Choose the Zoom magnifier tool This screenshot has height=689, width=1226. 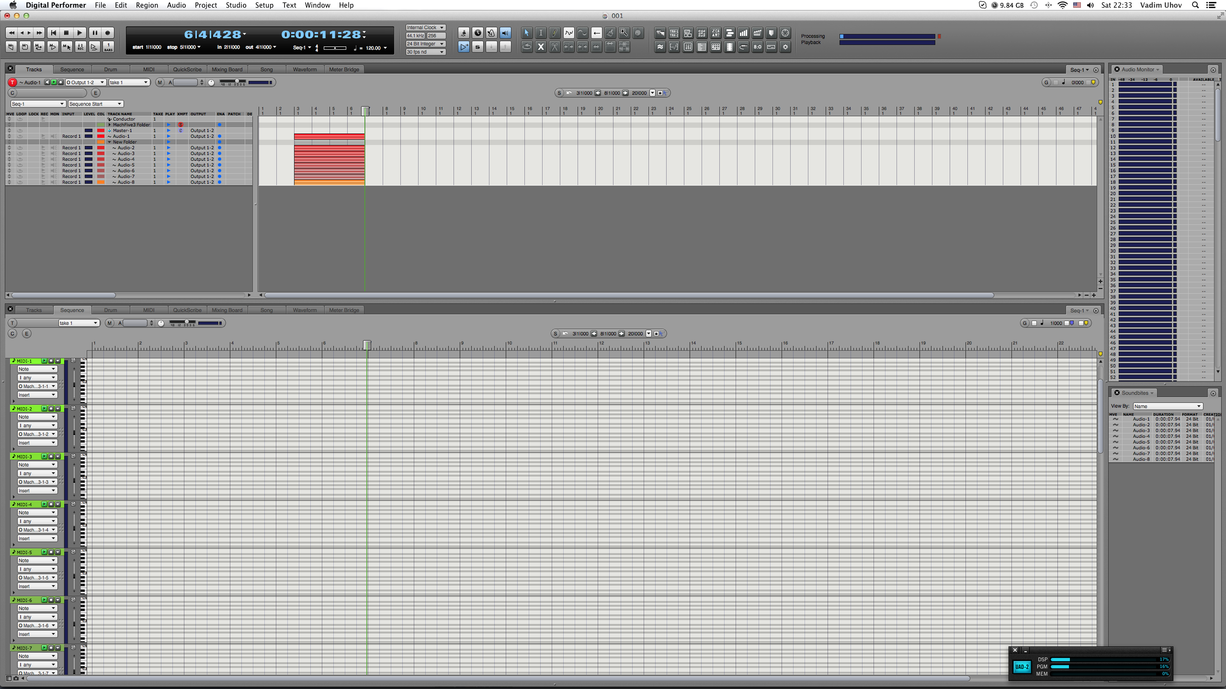tap(624, 33)
